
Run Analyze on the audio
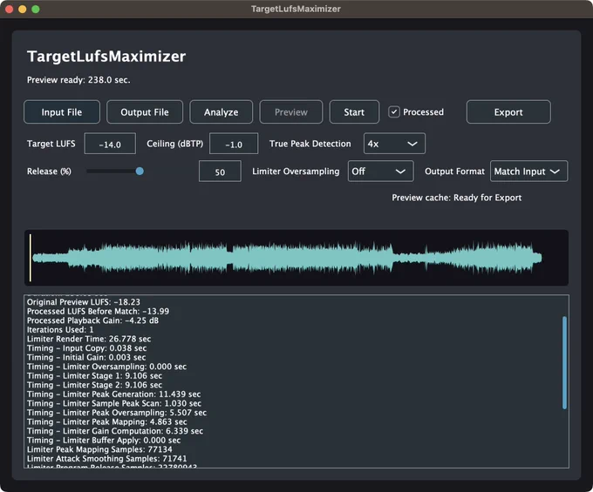point(222,111)
